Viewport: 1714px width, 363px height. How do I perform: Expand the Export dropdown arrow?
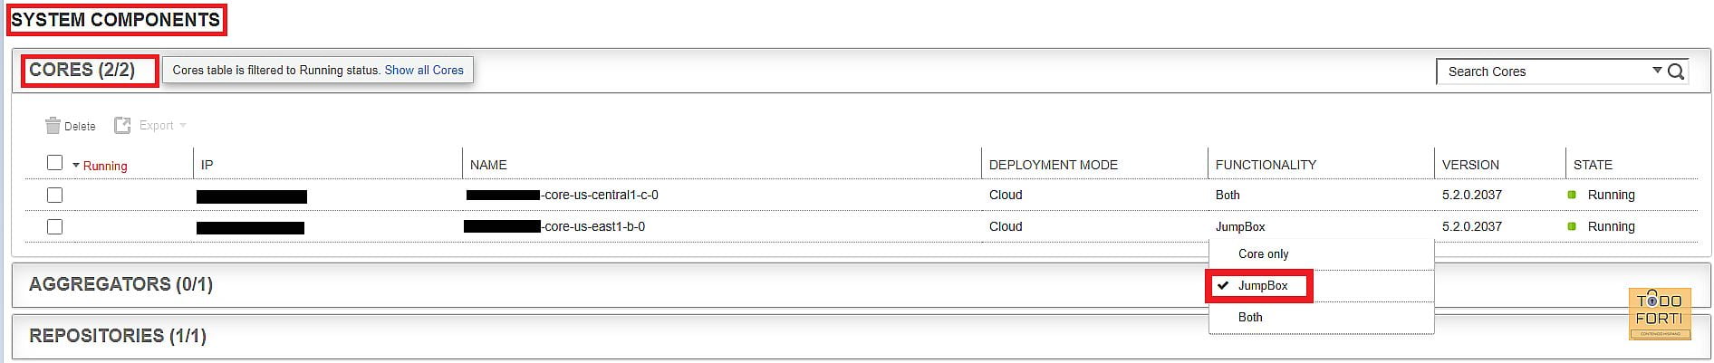tap(182, 126)
